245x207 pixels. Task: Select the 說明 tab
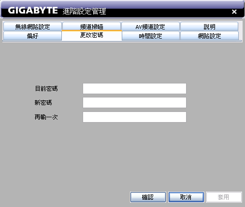click(x=209, y=27)
